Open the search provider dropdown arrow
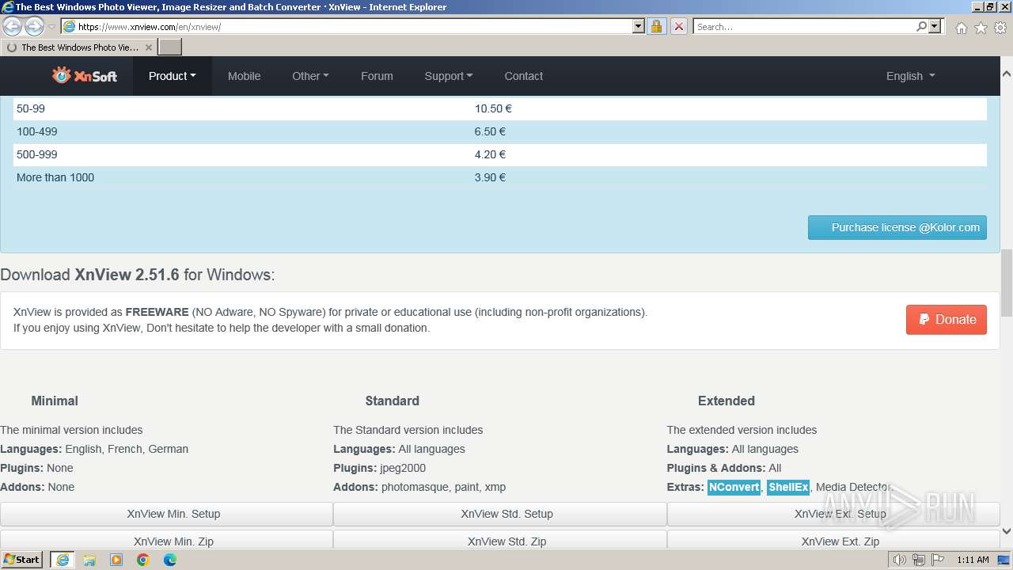Image resolution: width=1013 pixels, height=570 pixels. (935, 26)
